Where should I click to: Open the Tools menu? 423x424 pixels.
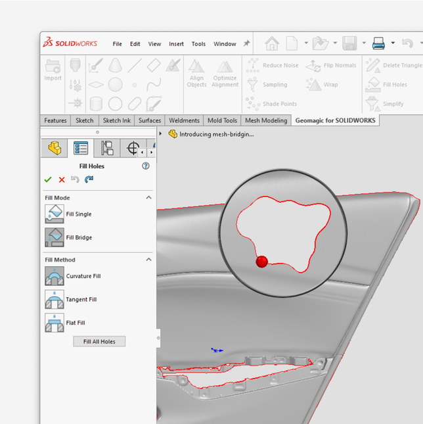coord(198,44)
